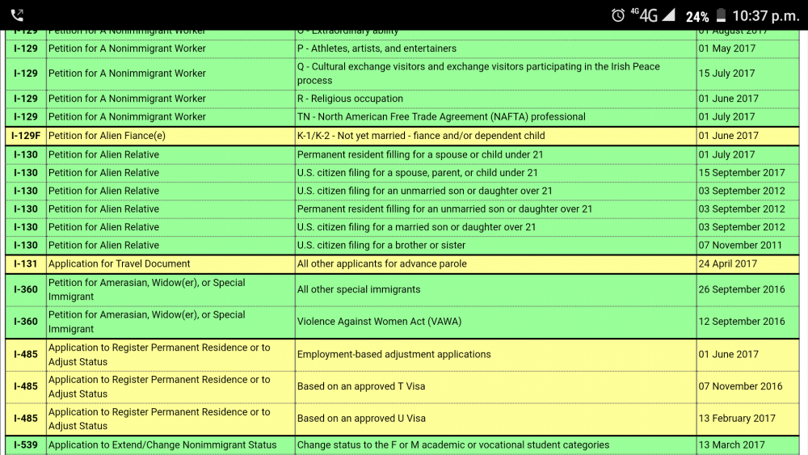The height and width of the screenshot is (455, 808).
Task: Select 'Petition for Alien Fiance(e)' cell
Action: coord(170,136)
